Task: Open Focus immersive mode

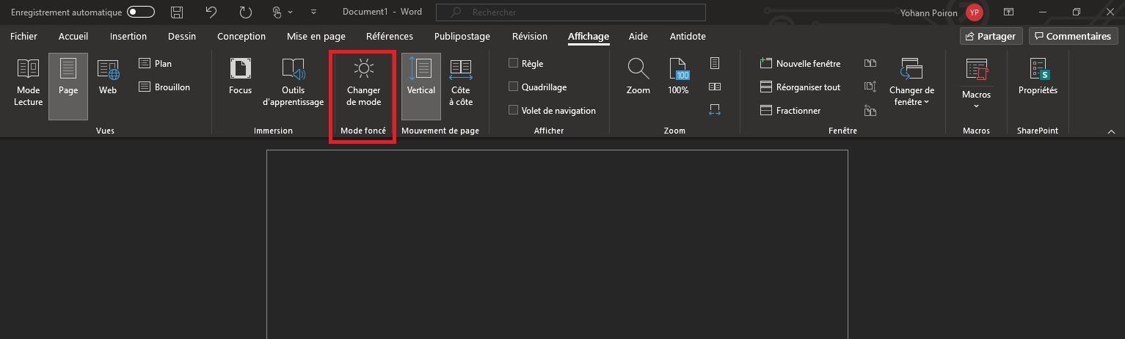Action: click(240, 79)
